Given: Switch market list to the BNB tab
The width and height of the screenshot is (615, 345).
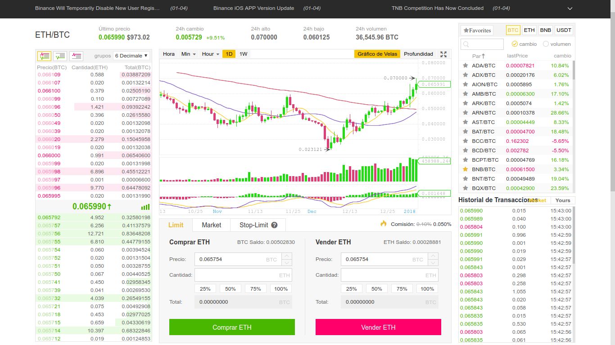Looking at the screenshot, I should click(546, 30).
